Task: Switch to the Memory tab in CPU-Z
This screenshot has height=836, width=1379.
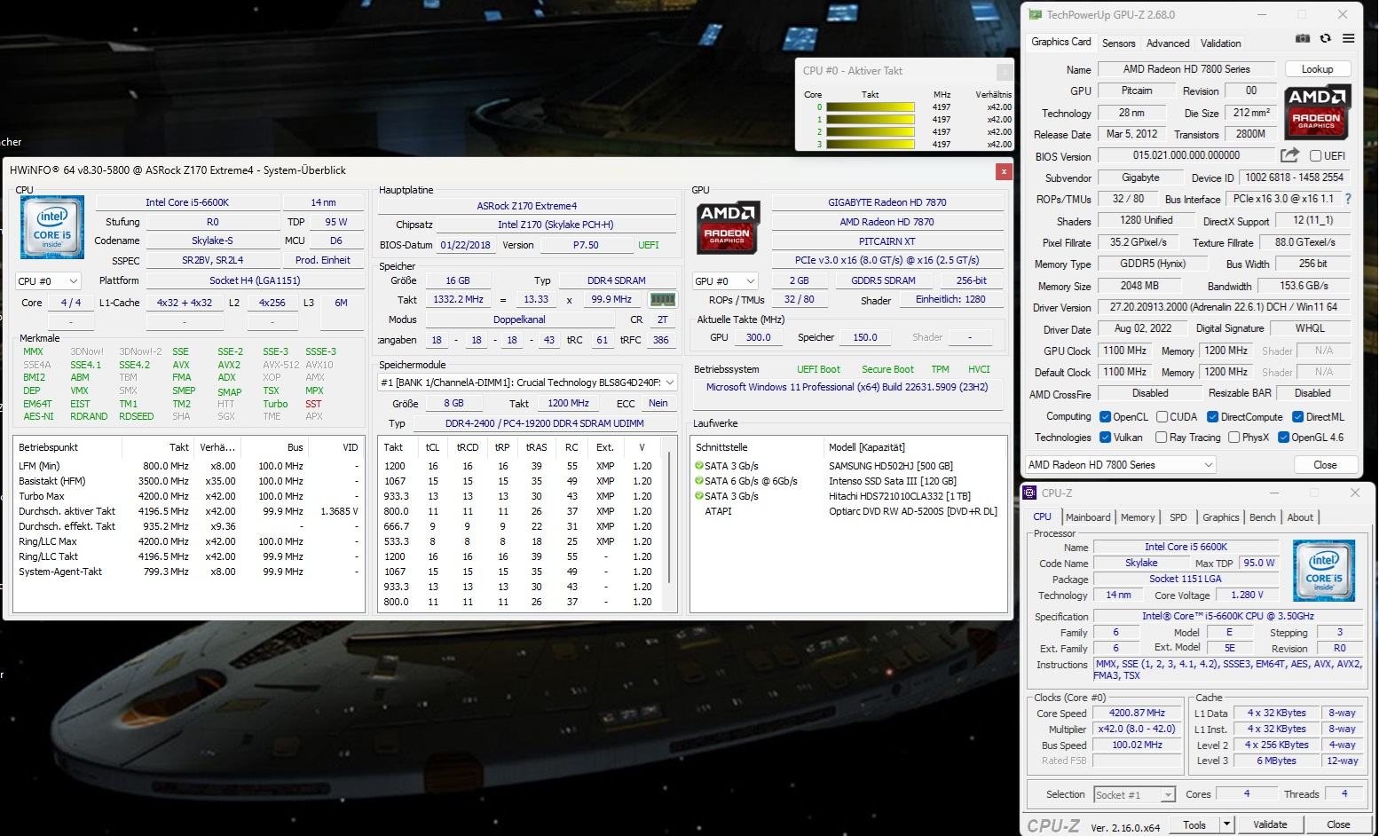Action: click(x=1138, y=517)
